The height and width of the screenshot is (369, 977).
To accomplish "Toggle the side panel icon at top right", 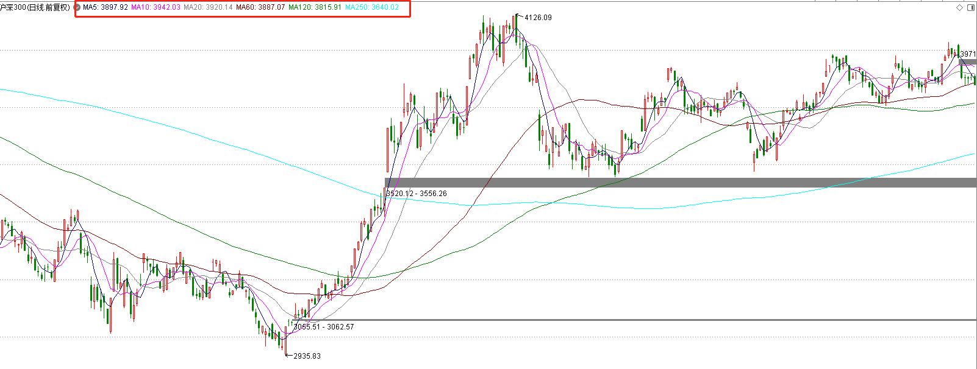I will pyautogui.click(x=970, y=7).
